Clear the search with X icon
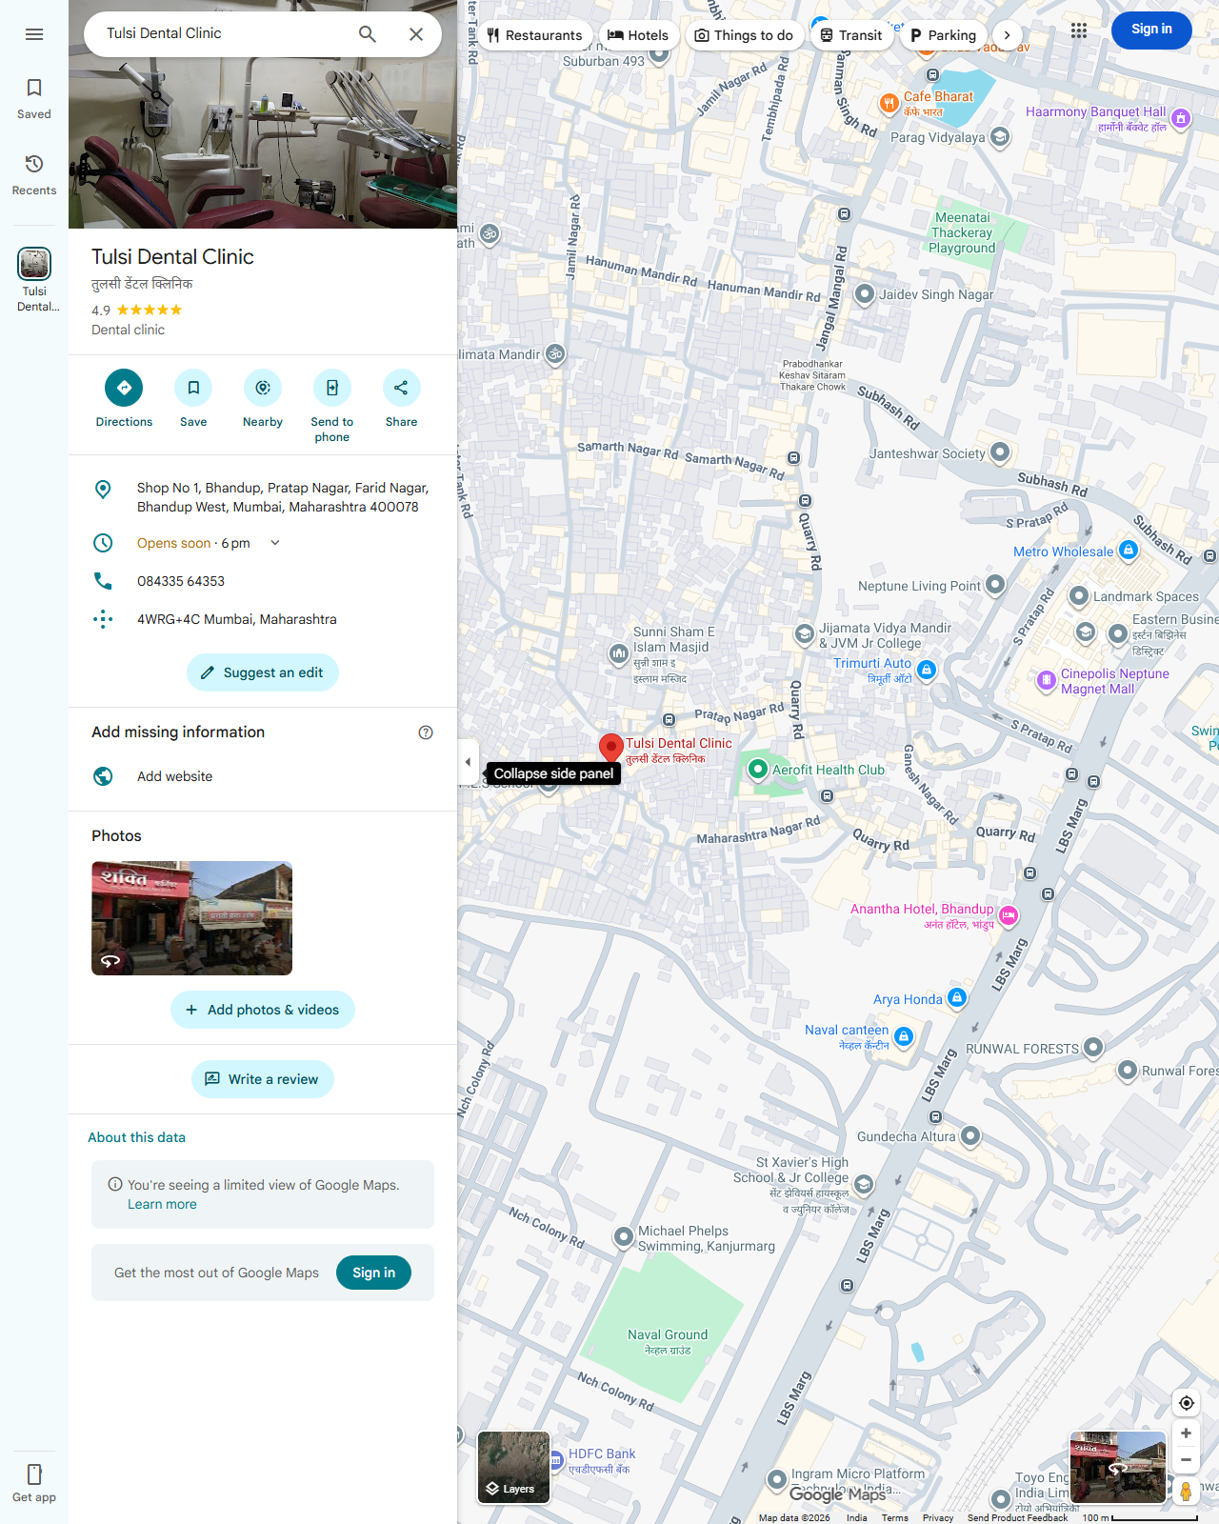The width and height of the screenshot is (1219, 1524). coord(416,34)
